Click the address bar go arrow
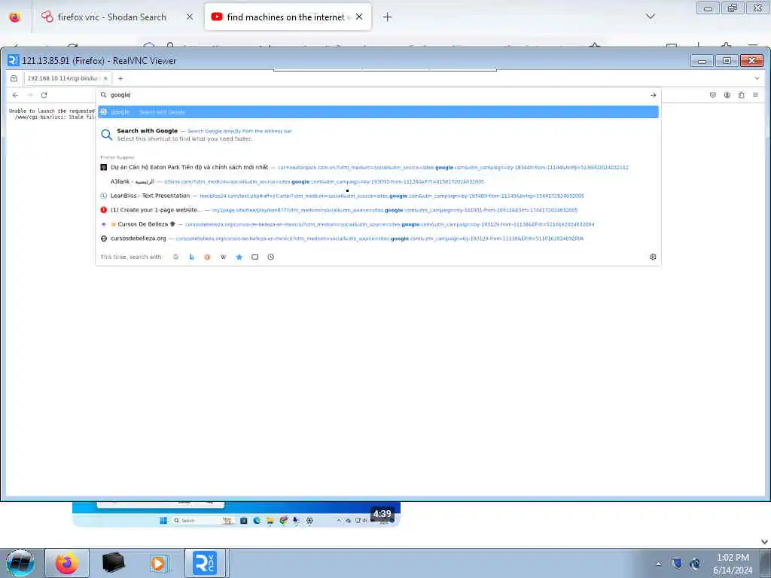This screenshot has height=578, width=771. pyautogui.click(x=653, y=95)
